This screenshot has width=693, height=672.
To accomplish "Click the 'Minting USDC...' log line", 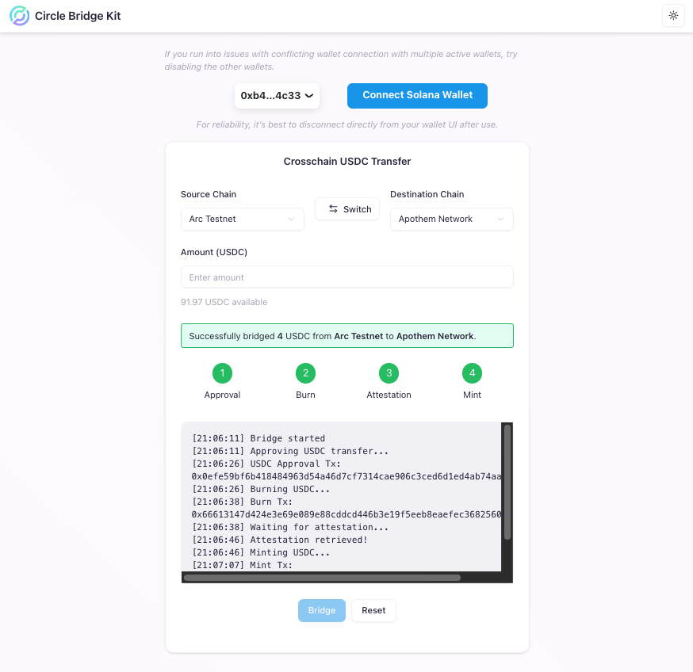I will [x=261, y=552].
